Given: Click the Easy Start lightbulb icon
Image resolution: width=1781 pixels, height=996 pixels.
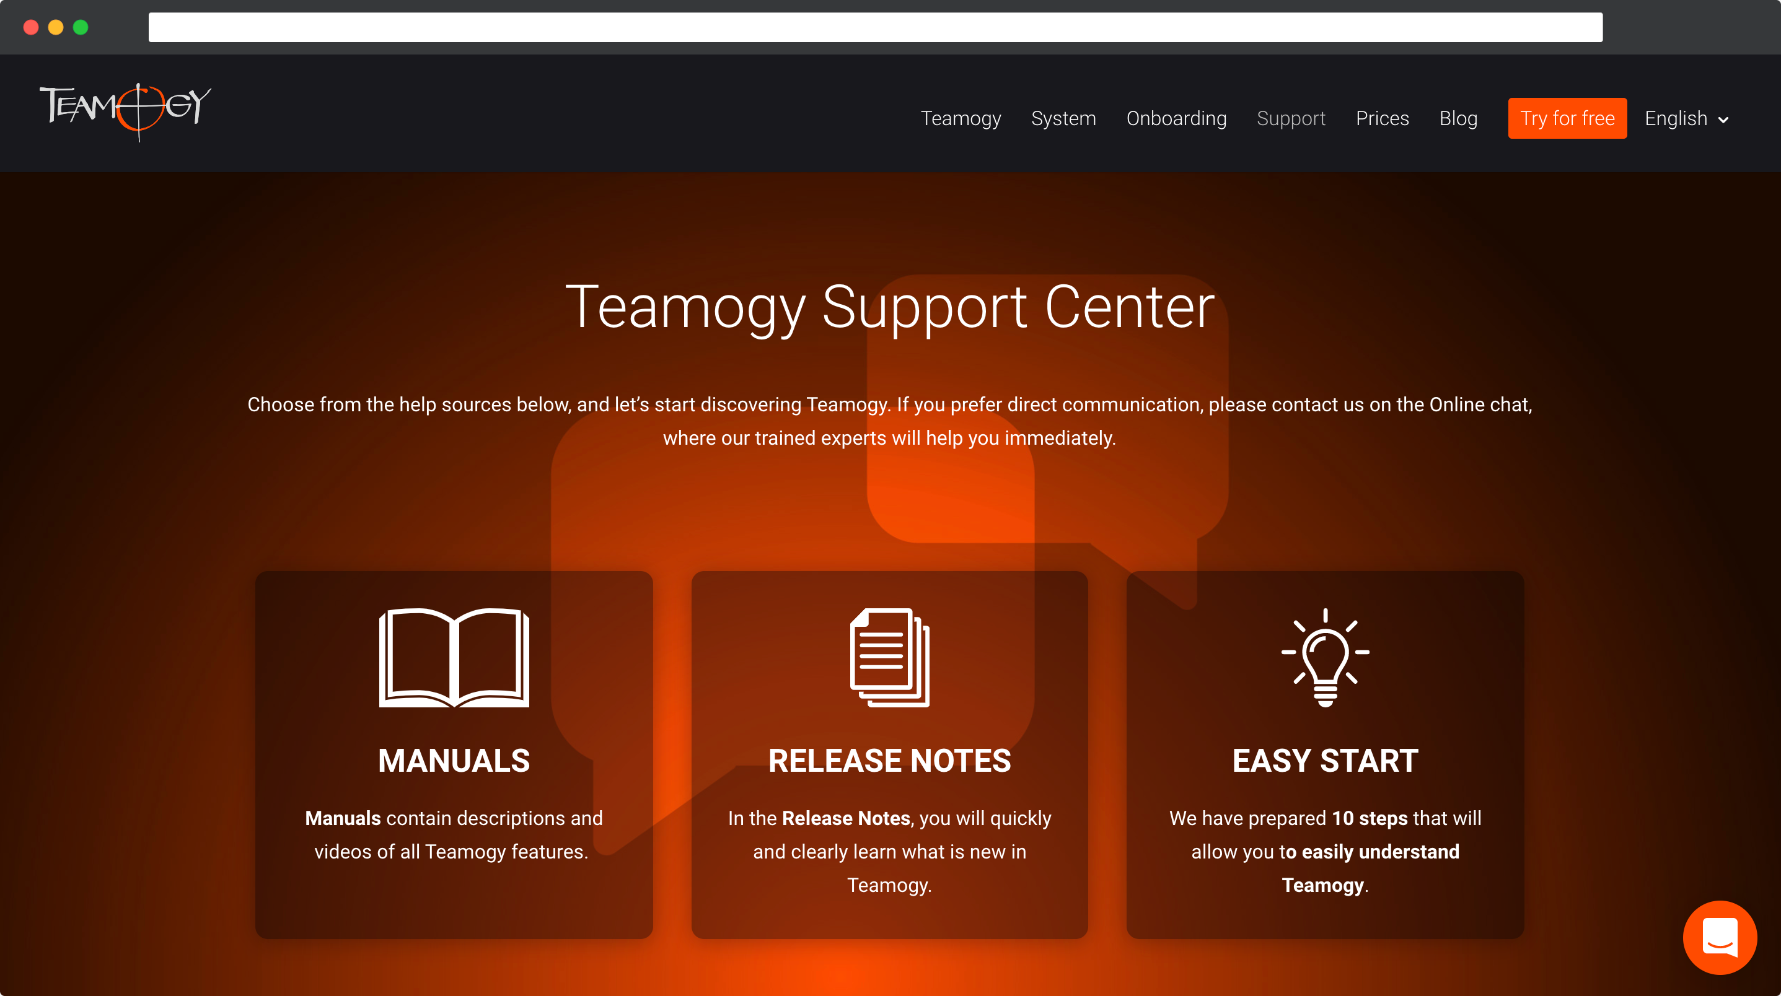Looking at the screenshot, I should (x=1326, y=657).
